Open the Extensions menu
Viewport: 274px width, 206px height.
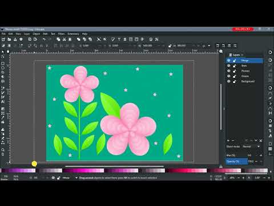click(73, 34)
